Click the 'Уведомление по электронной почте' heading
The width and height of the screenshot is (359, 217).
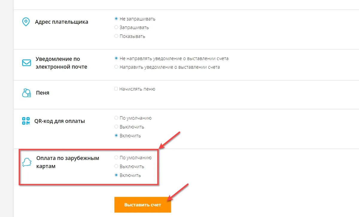61,63
